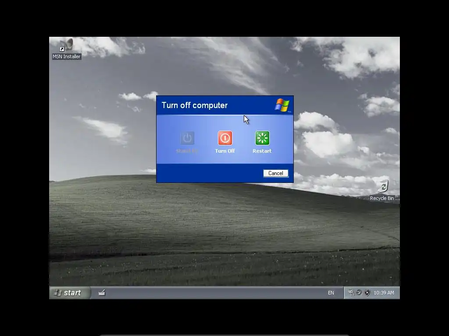Click the security shield tray icon
This screenshot has height=336, width=449.
(x=367, y=293)
